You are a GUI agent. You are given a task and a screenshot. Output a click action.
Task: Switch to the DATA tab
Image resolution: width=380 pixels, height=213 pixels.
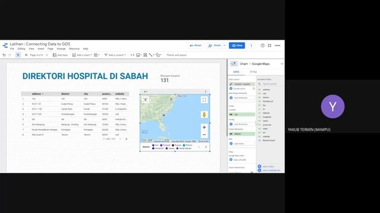tap(236, 72)
